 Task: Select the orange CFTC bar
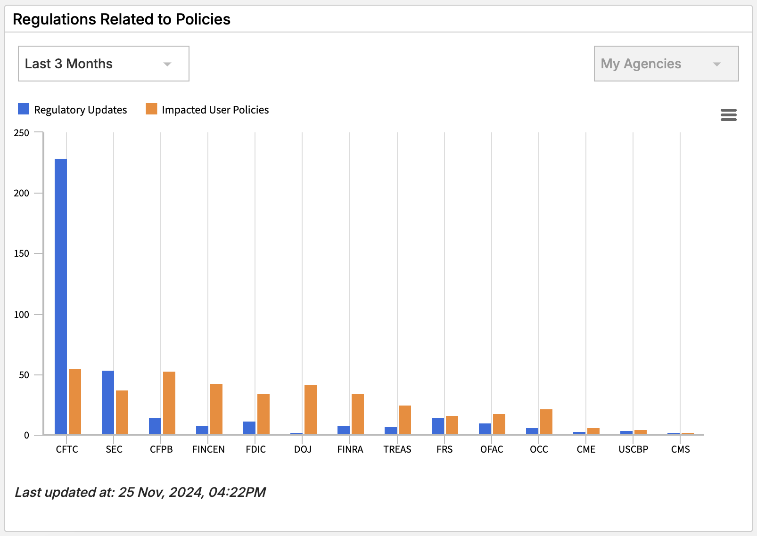pyautogui.click(x=75, y=401)
